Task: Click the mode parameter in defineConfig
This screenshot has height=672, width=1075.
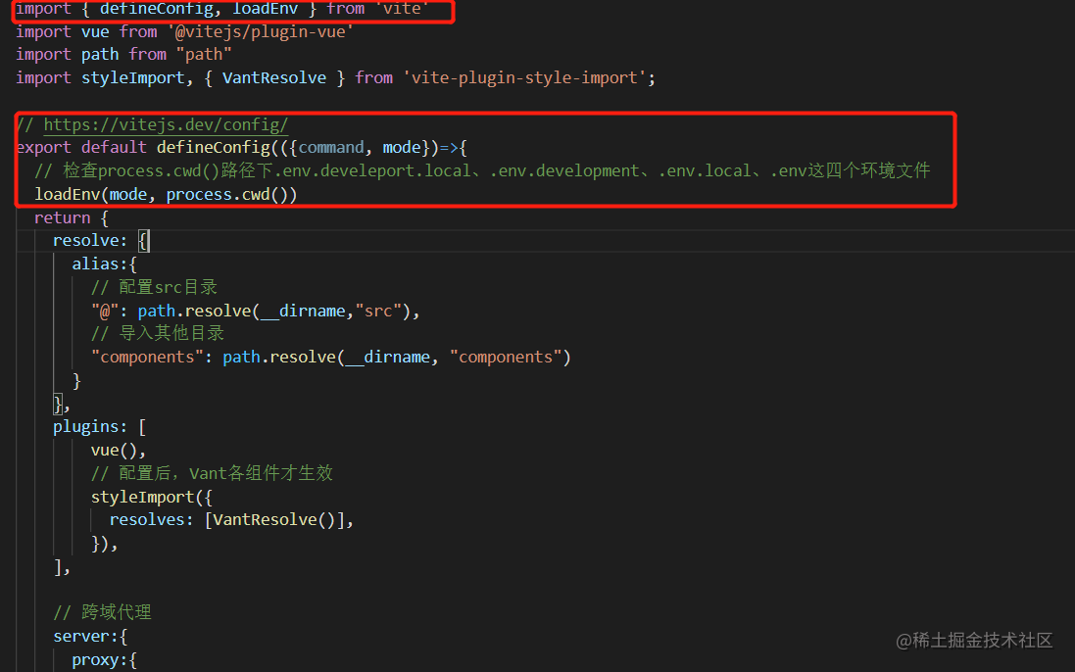Action: (401, 147)
